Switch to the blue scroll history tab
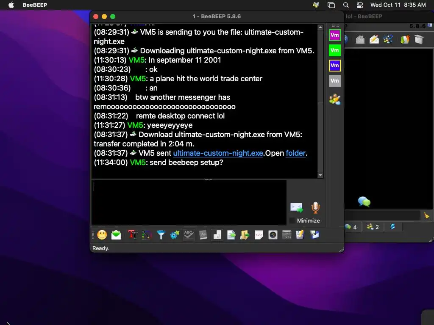Image resolution: width=434 pixels, height=325 pixels. (x=392, y=227)
